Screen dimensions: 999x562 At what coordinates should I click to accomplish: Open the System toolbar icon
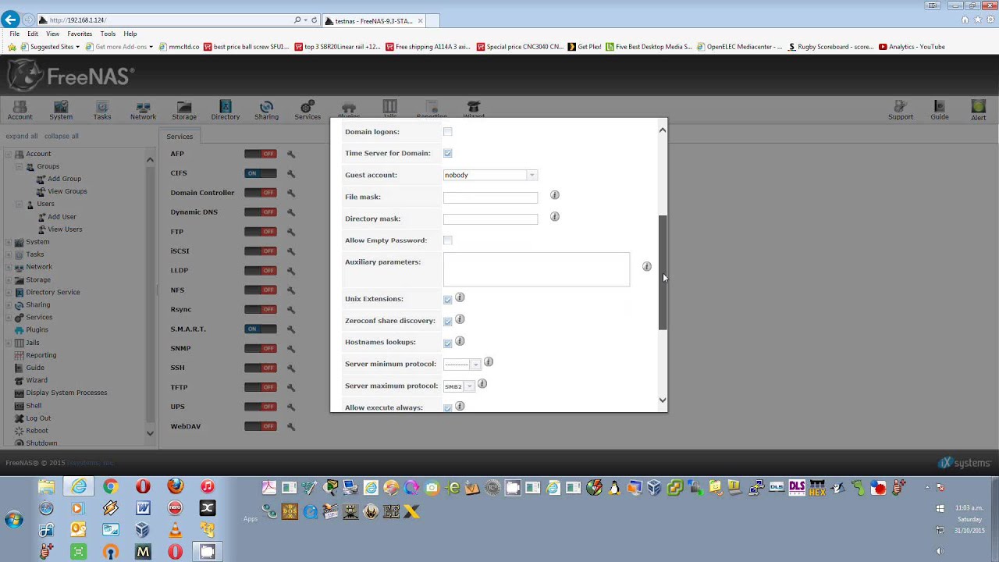point(61,110)
